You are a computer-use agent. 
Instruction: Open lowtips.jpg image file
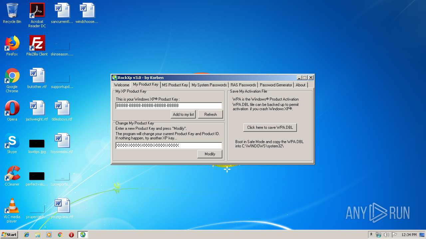click(37, 146)
